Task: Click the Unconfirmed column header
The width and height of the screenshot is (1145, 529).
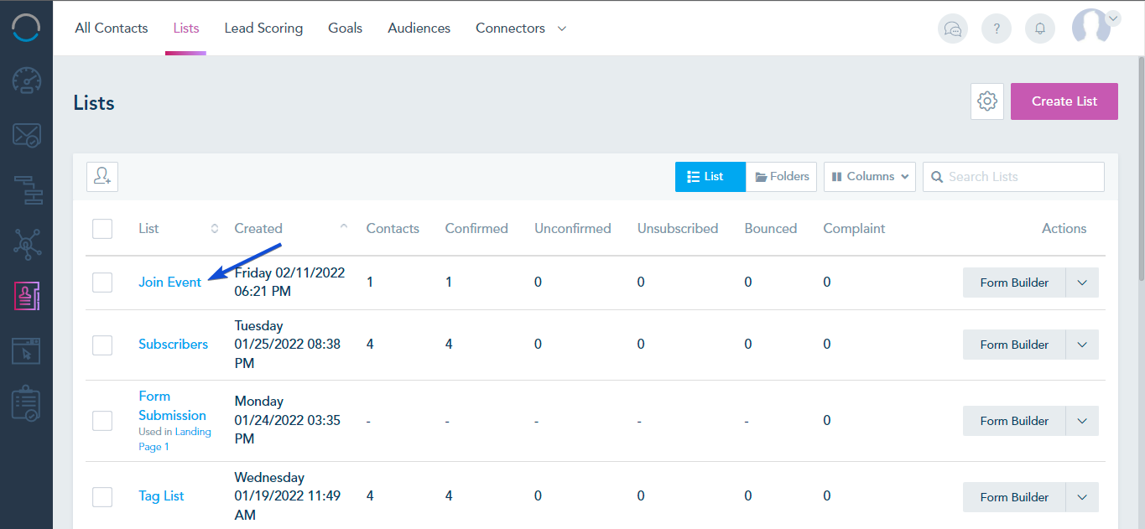Action: pos(573,228)
